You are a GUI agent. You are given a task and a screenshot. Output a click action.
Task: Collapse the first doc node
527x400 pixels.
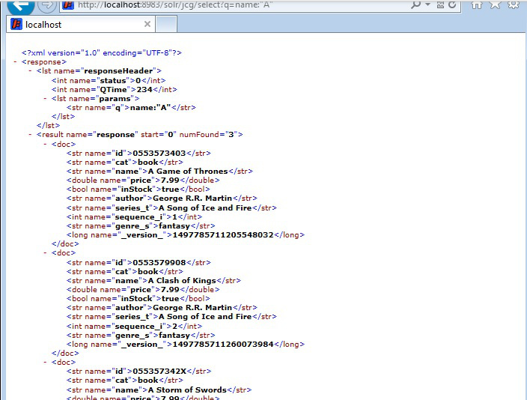click(45, 144)
